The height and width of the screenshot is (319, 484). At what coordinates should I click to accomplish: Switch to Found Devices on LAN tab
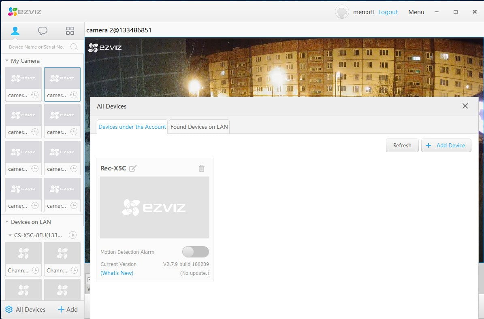[x=199, y=127]
